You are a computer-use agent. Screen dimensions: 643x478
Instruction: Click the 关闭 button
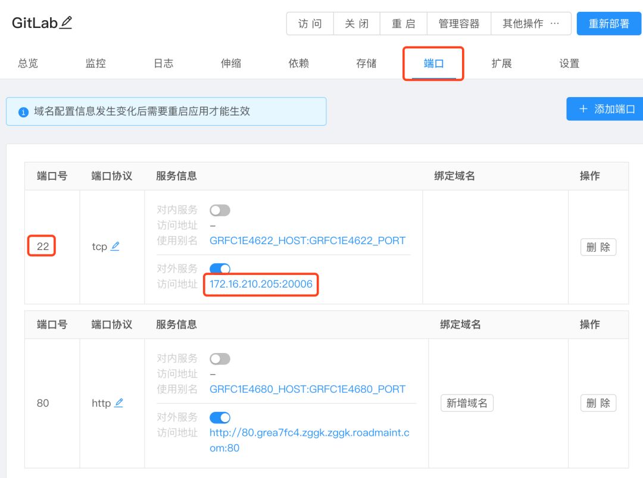tap(357, 23)
